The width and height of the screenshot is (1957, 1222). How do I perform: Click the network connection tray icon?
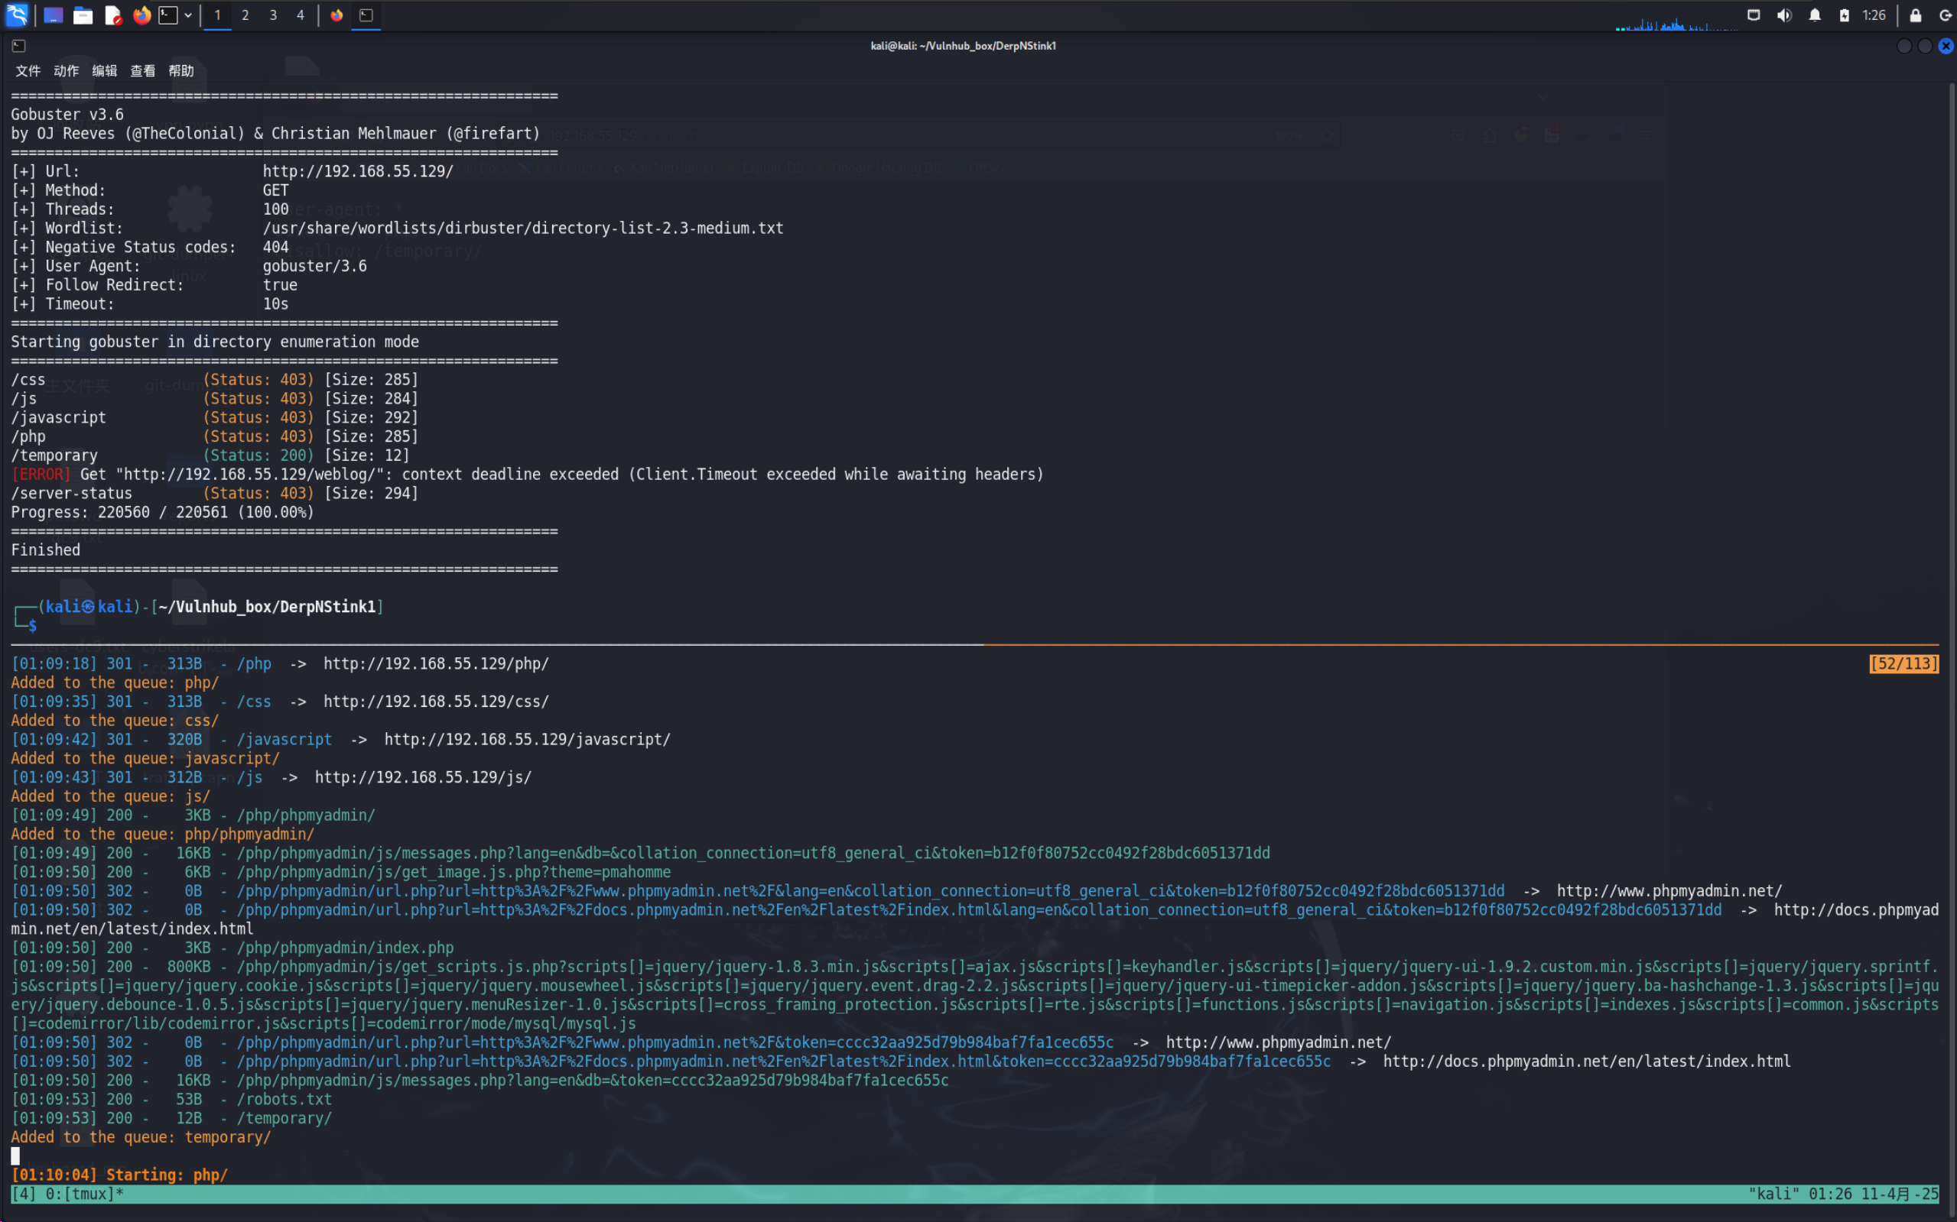(x=1754, y=15)
